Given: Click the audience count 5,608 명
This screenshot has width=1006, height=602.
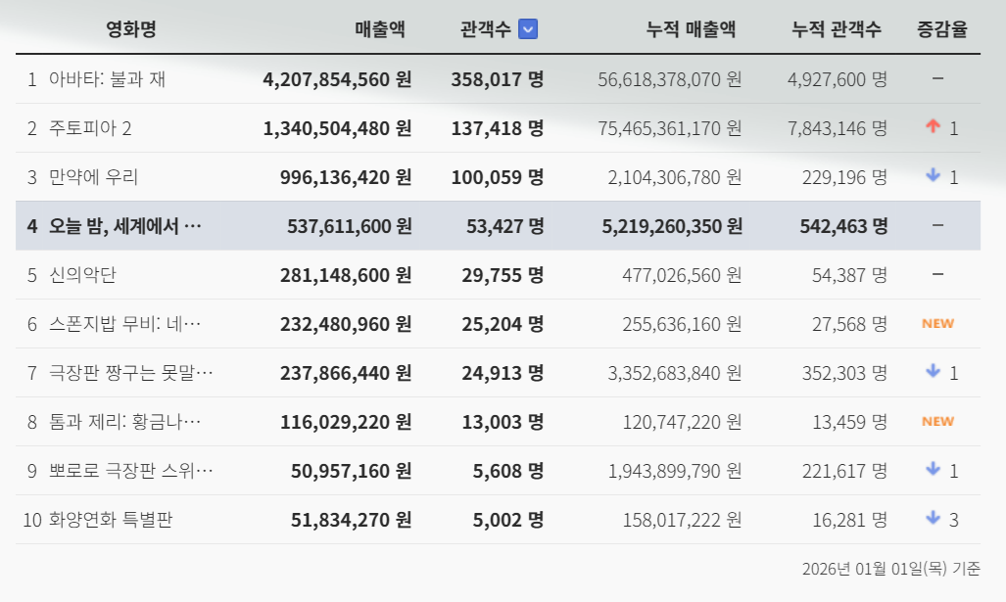Looking at the screenshot, I should click(x=508, y=471).
